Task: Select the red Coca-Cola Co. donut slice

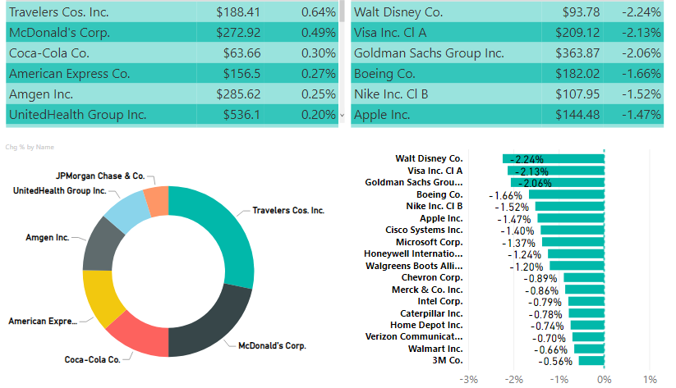Action: pyautogui.click(x=140, y=336)
